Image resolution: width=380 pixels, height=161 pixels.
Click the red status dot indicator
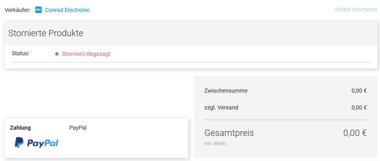point(57,54)
